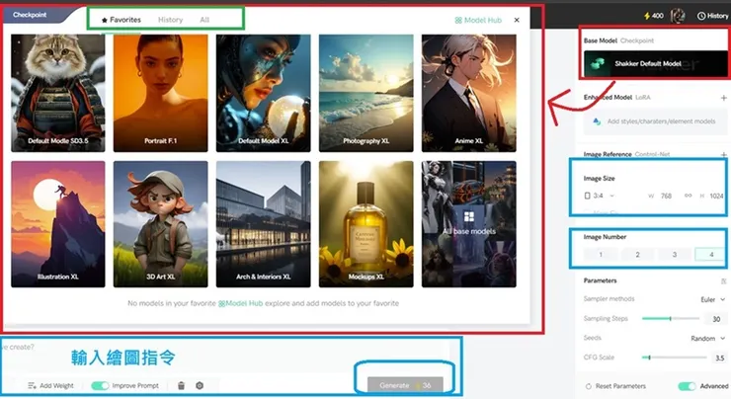Set Image Number to 3

tap(674, 255)
